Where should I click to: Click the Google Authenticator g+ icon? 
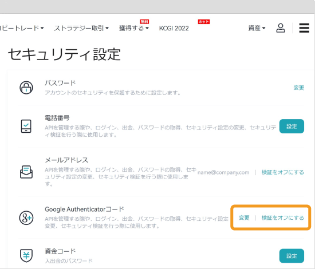pyautogui.click(x=26, y=218)
